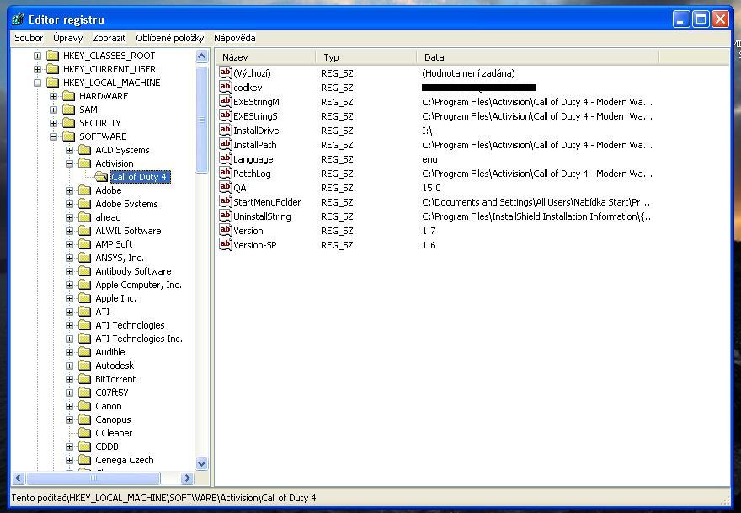This screenshot has width=741, height=513.
Task: Click the InstallPath value icon
Action: click(226, 144)
